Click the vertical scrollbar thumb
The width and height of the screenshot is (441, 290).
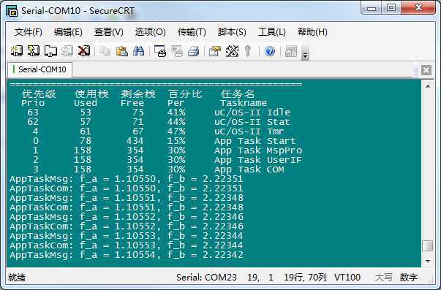tap(428, 246)
